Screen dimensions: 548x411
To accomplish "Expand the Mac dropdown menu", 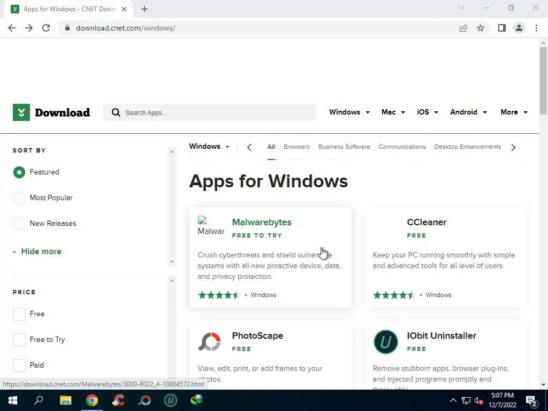I will point(393,112).
